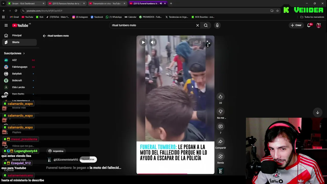327x184 pixels.
Task: Install the page via address bar icon
Action: (272, 11)
